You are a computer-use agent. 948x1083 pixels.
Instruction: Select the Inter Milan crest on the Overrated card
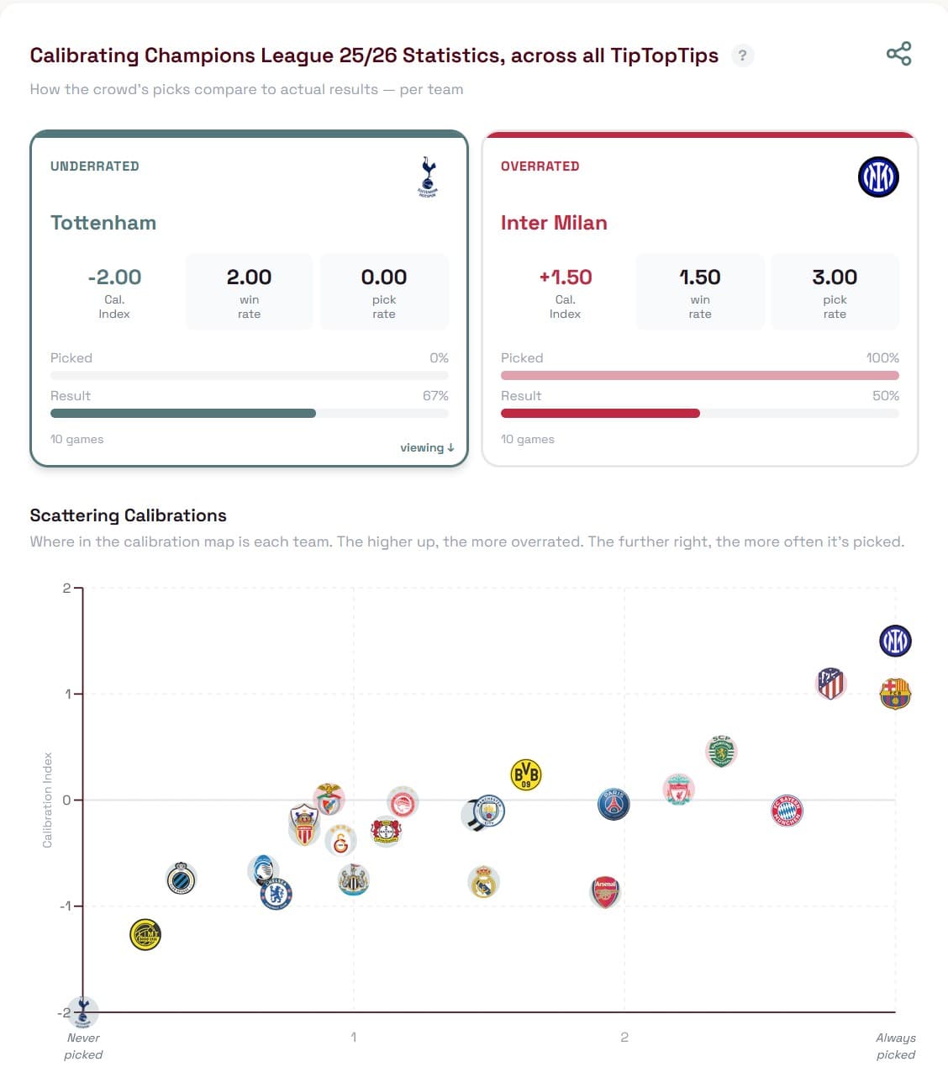879,177
